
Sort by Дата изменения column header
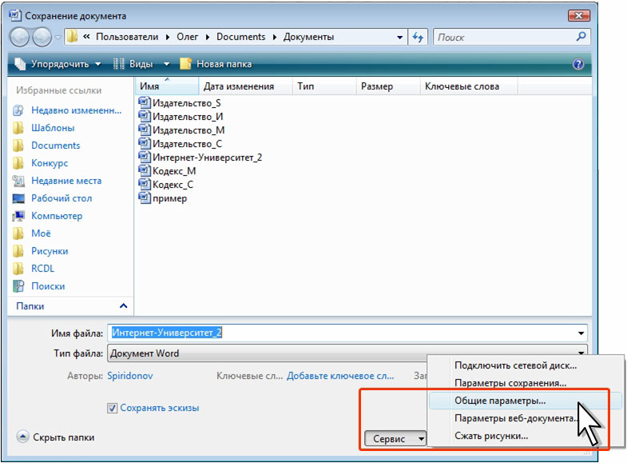pyautogui.click(x=245, y=86)
